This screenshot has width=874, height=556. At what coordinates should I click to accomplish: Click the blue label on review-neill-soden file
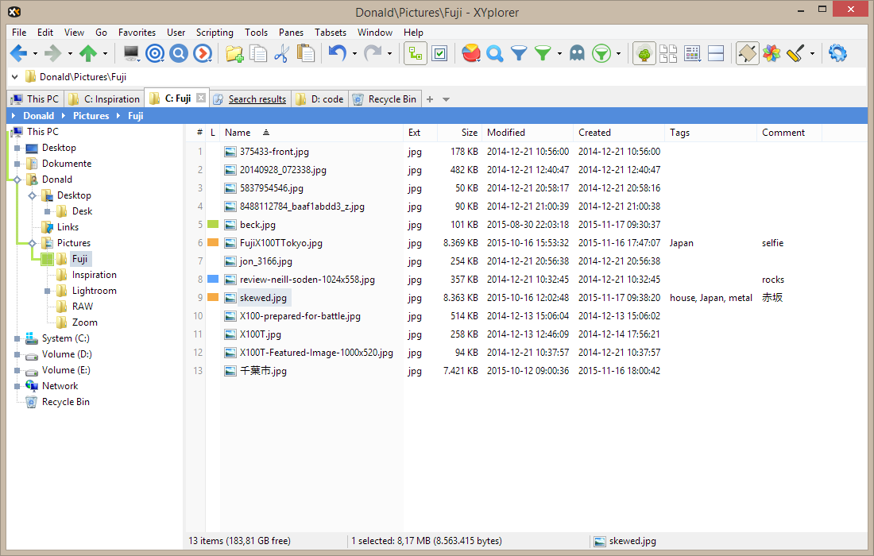click(x=212, y=280)
